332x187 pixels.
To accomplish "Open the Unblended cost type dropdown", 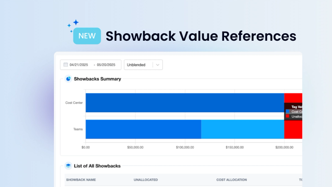I will click(x=143, y=65).
